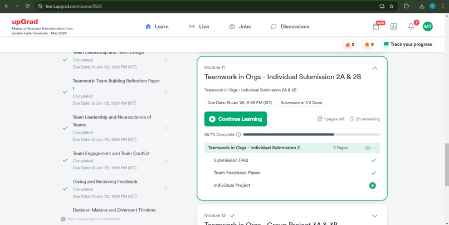Click arrow beside Team Engagement and Team Conflict
This screenshot has height=225, width=449.
(x=166, y=160)
